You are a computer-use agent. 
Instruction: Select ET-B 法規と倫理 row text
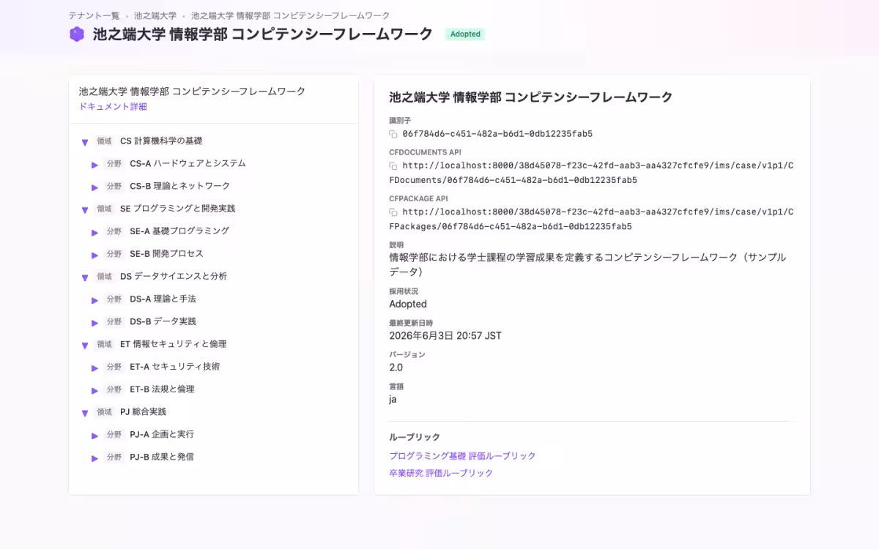162,389
